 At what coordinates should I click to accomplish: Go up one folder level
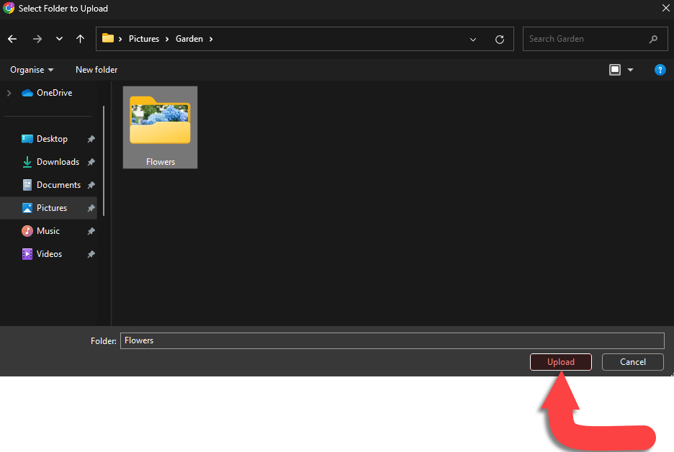pos(81,39)
